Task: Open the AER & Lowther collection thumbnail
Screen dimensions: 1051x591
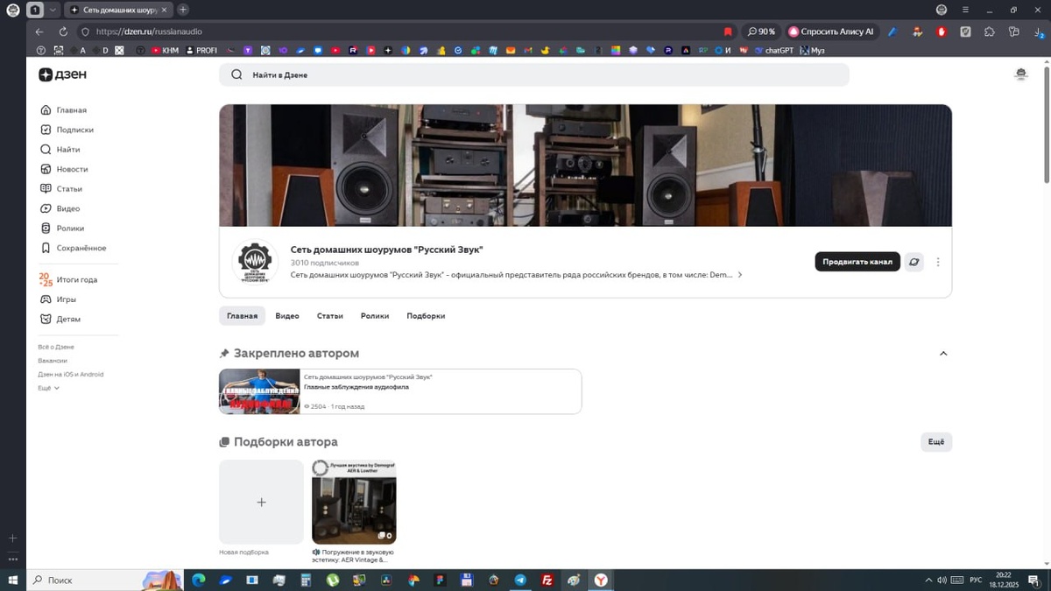Action: point(354,503)
